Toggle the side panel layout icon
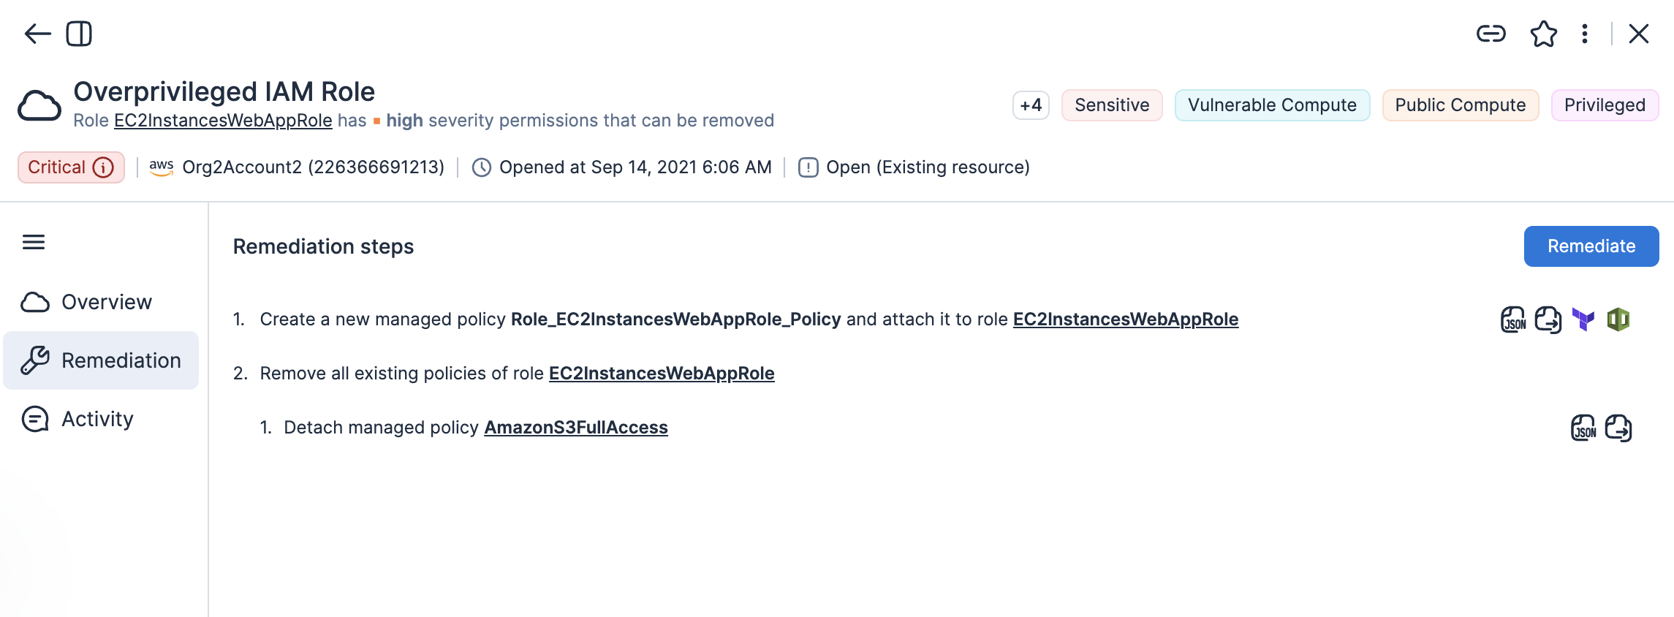Viewport: 1674px width, 617px height. tap(79, 34)
